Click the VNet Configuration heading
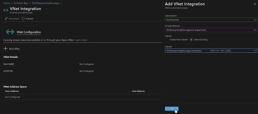The height and width of the screenshot is (114, 258). coord(29,32)
